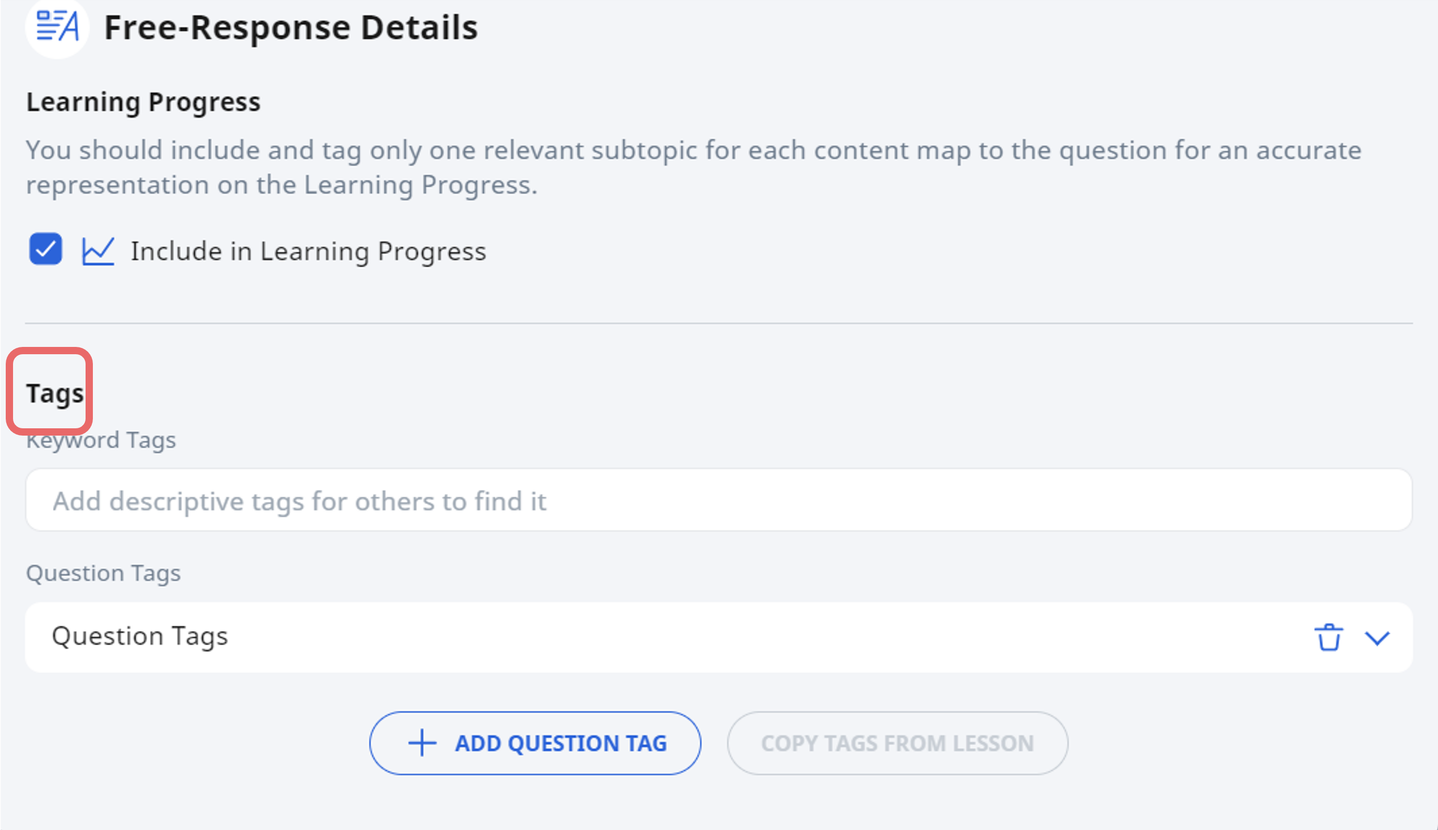Expand the Question Tags dropdown chevron

(1377, 639)
